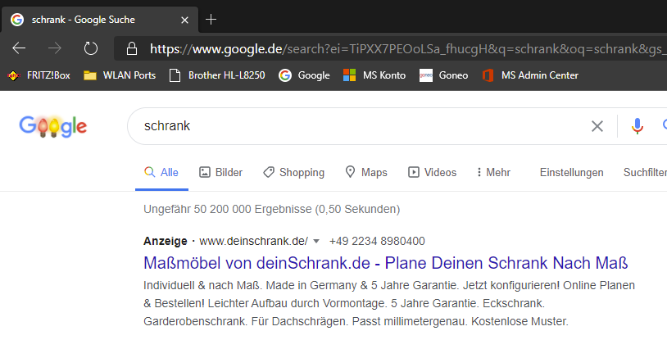Viewport: 667px width, 340px height.
Task: Click the www.deinschrank.de/ ad URL
Action: pyautogui.click(x=253, y=241)
